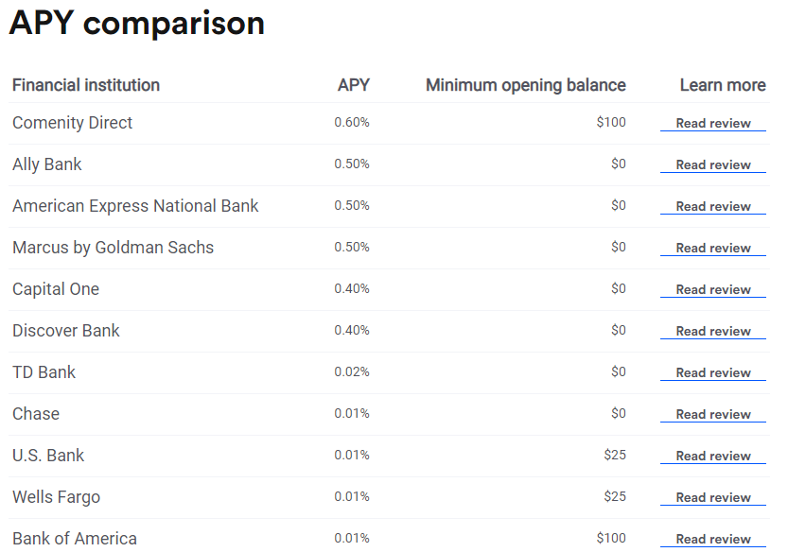788x552 pixels.
Task: Open American Express National Bank review
Action: click(712, 206)
